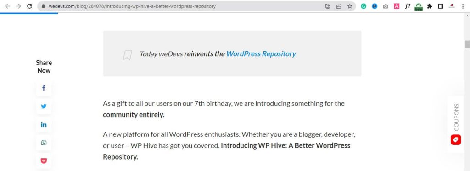Click the red coupon tag button
Viewport: 470px width, 171px height.
coord(456,140)
